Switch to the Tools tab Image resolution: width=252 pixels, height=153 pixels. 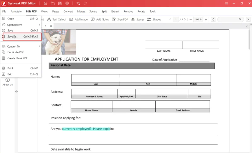153,11
